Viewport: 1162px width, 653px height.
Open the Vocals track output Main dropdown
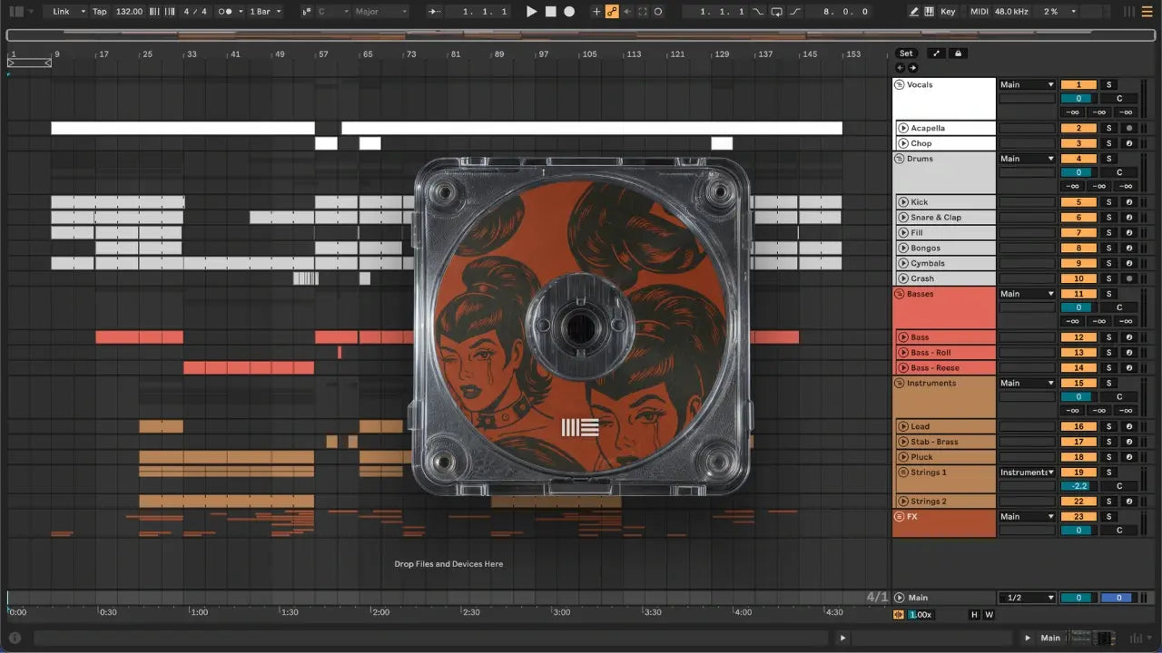click(x=1027, y=84)
